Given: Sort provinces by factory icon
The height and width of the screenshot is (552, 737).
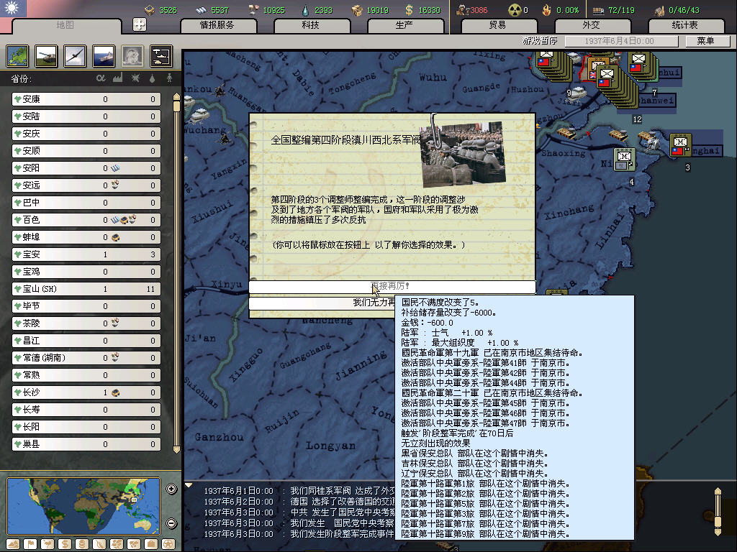Looking at the screenshot, I should [x=117, y=78].
